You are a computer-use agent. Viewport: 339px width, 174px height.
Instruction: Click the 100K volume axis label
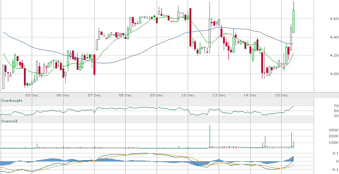click(334, 143)
